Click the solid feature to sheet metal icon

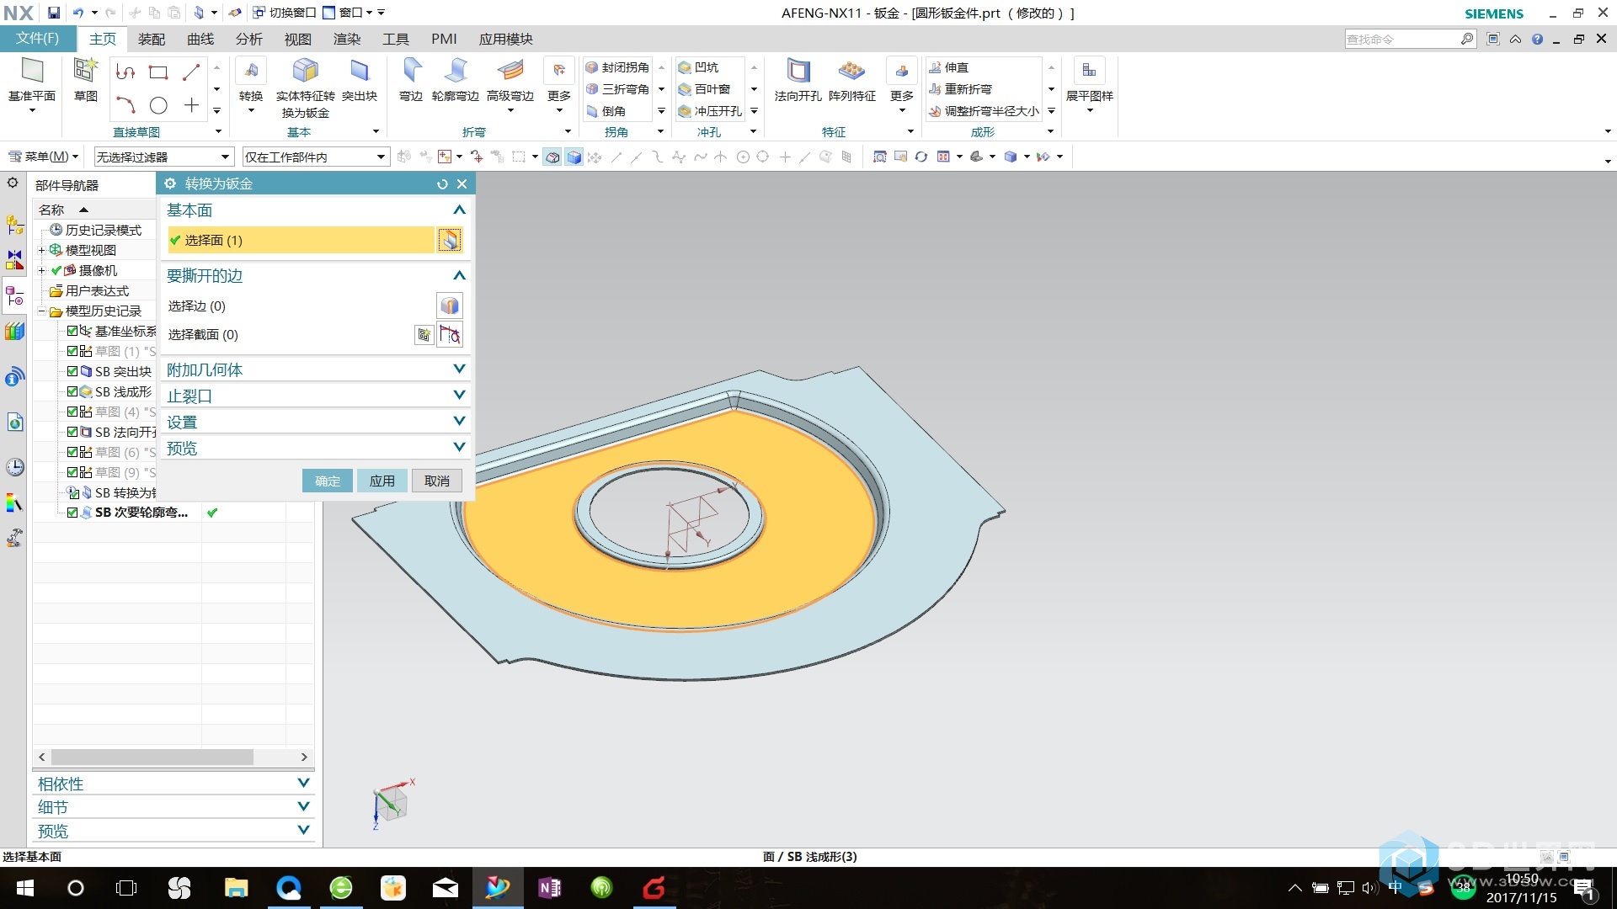[305, 72]
